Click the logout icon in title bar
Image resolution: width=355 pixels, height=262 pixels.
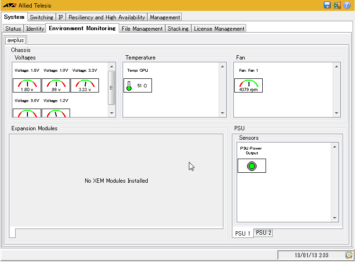coord(337,5)
